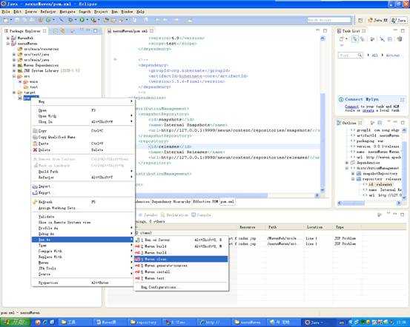
Task: Select src/main/resources in Package Explorer
Action: (41, 49)
